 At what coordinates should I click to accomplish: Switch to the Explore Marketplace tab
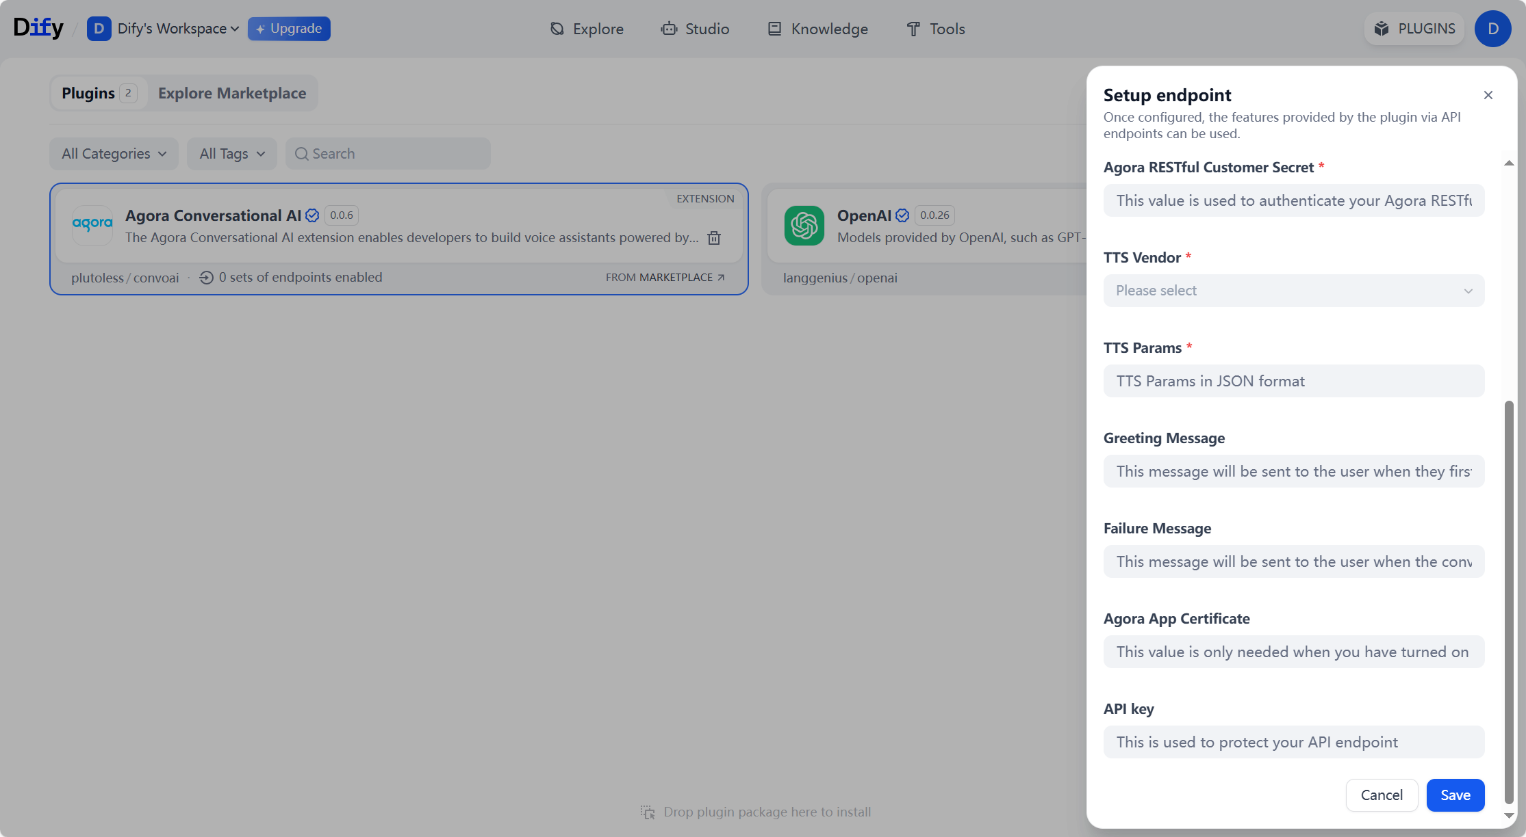[x=232, y=93]
